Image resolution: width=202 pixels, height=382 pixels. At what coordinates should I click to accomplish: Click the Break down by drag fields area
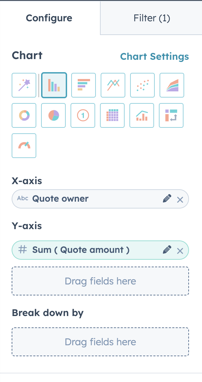click(100, 341)
